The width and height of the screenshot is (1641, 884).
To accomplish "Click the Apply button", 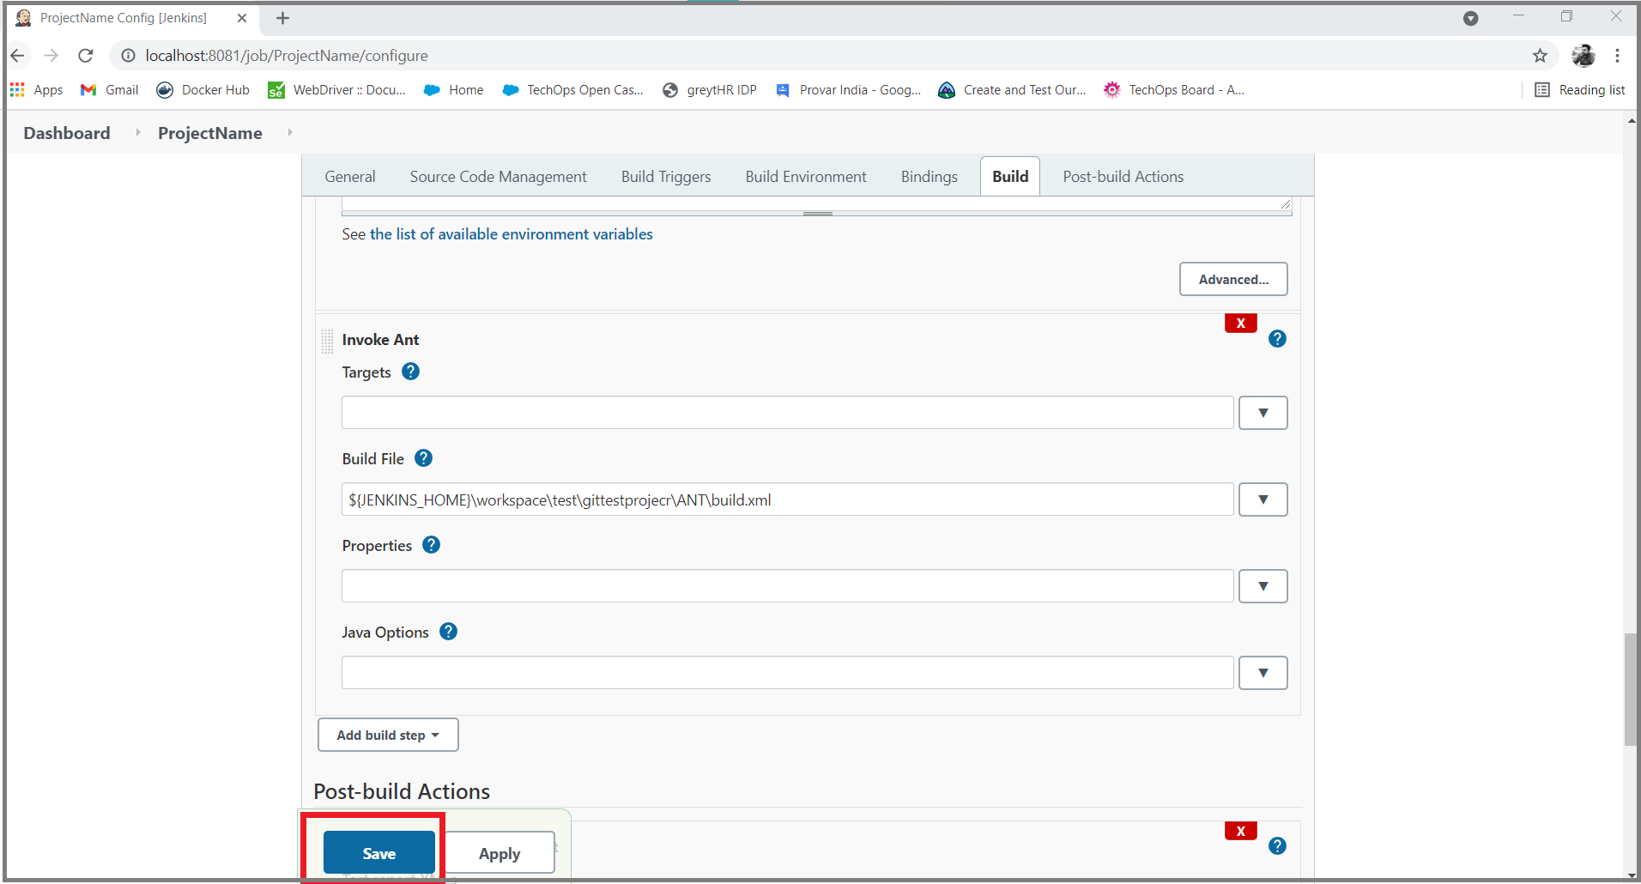I will [500, 853].
